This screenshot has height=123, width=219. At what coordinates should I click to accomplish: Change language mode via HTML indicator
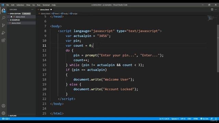pos(195,119)
